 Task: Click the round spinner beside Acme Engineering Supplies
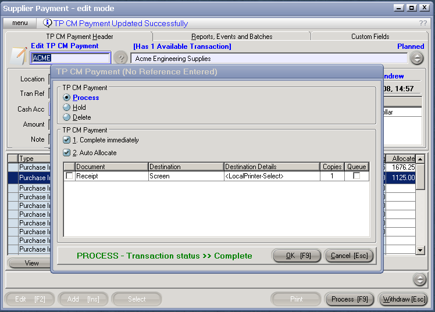pyautogui.click(x=417, y=58)
